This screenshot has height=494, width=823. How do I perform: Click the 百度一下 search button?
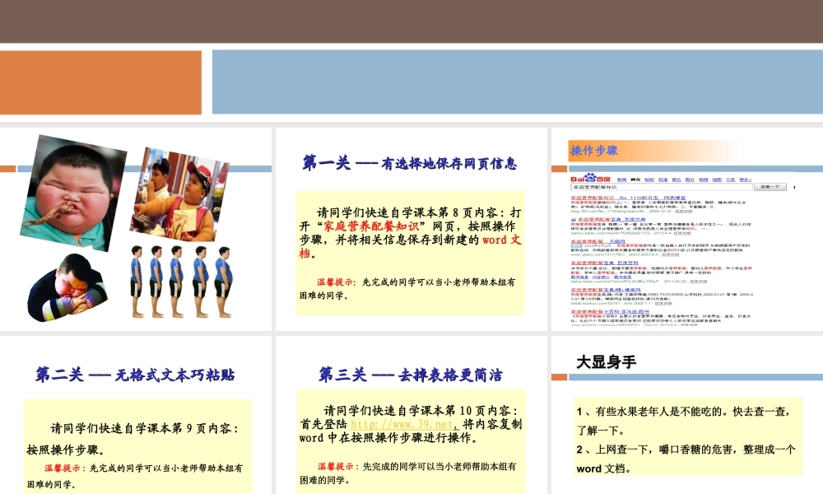(771, 187)
